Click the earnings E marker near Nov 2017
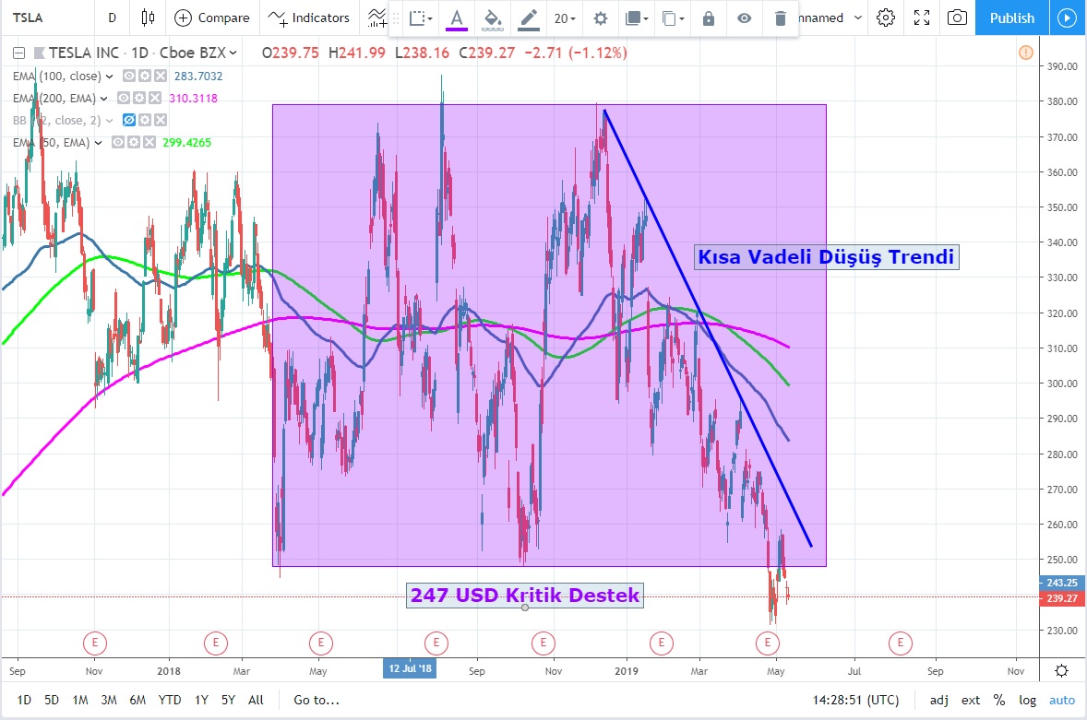Screen dimensions: 1087x720 95,643
